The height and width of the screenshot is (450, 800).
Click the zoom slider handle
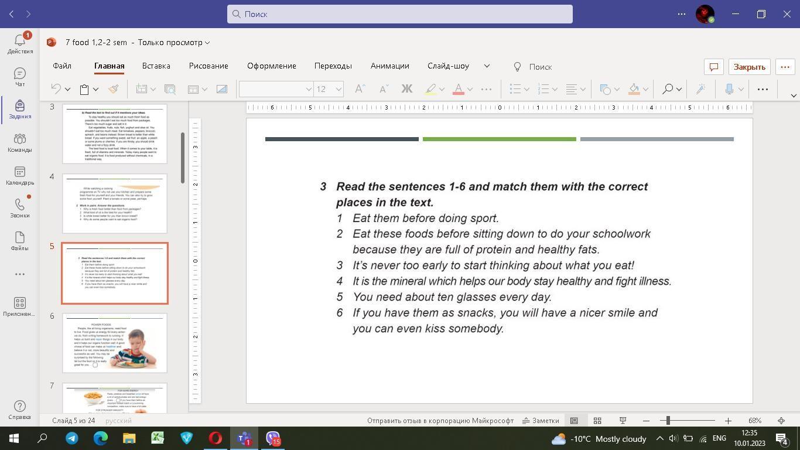pyautogui.click(x=668, y=420)
